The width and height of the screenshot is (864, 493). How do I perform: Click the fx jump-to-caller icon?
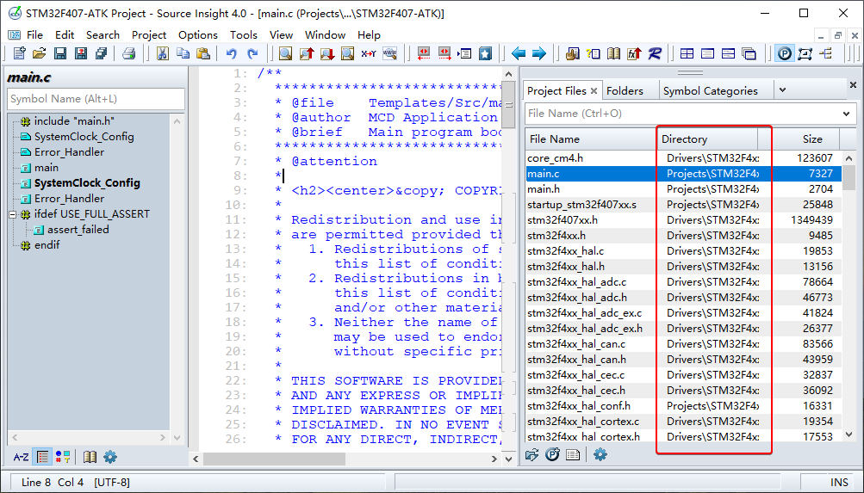tap(634, 53)
